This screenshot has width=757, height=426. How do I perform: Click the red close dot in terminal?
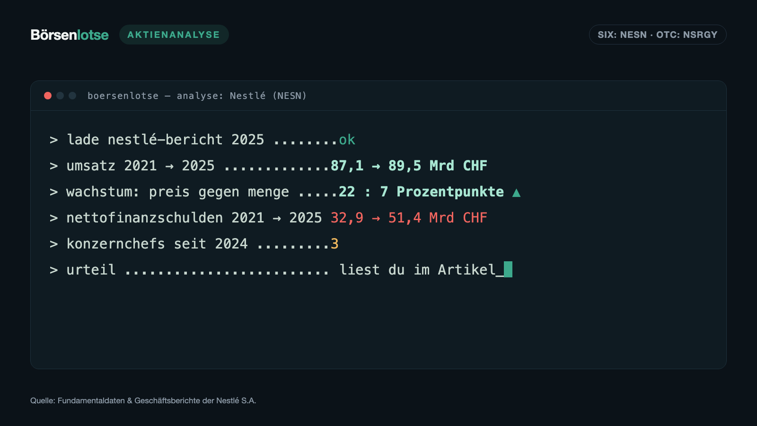pos(48,96)
